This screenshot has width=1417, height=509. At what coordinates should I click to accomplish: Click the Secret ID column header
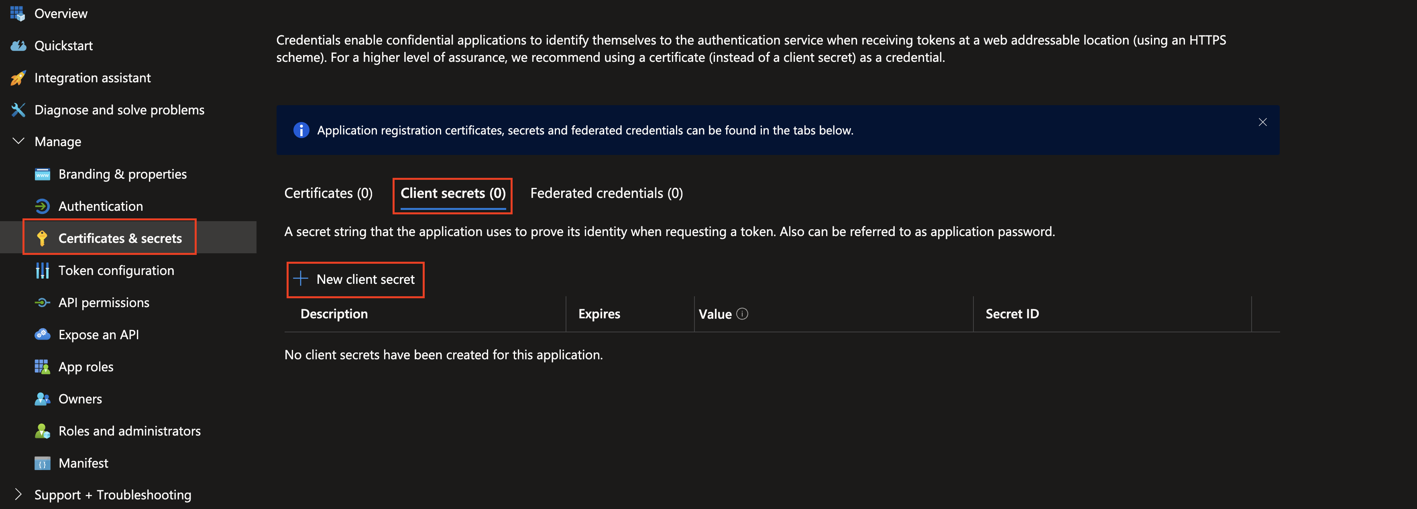click(1012, 314)
